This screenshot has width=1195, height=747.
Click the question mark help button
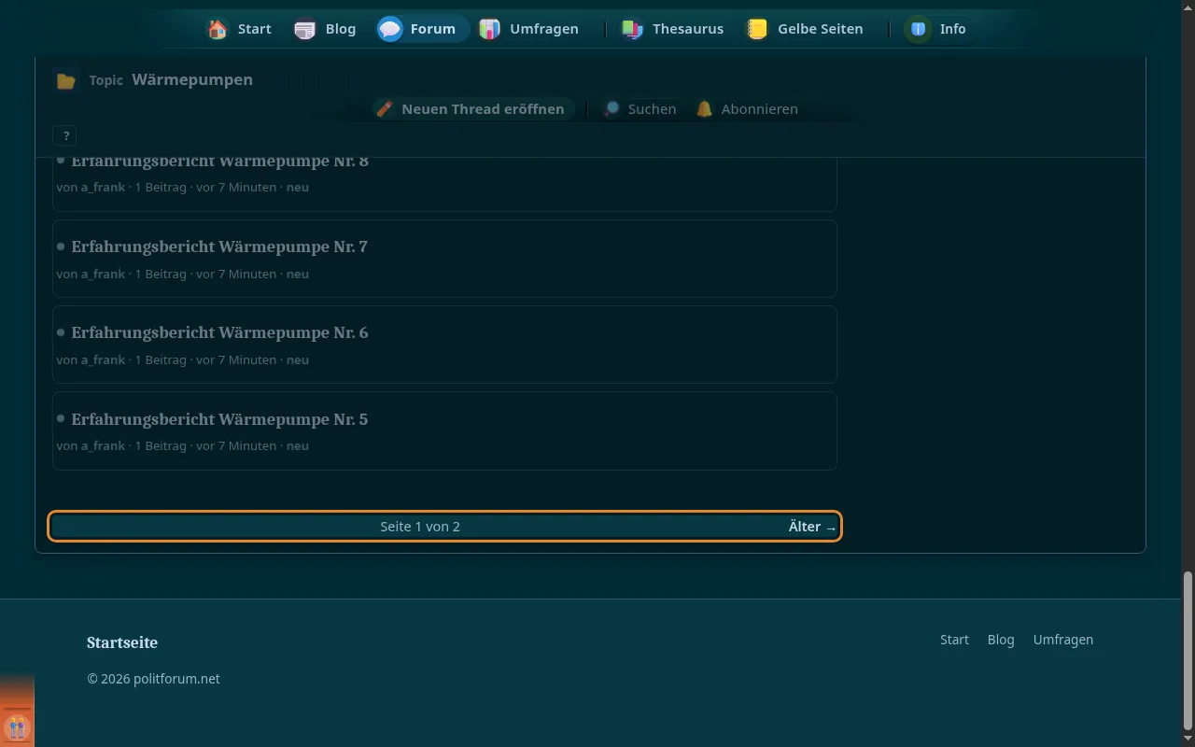click(x=64, y=136)
